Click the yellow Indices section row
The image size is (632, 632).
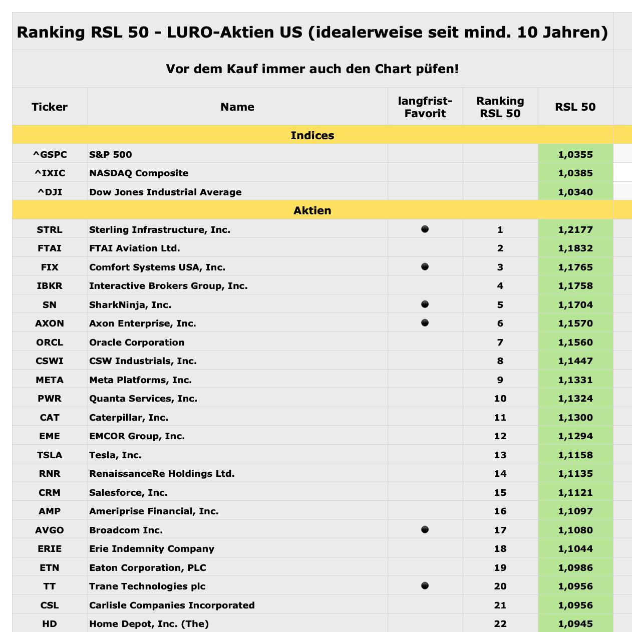312,135
